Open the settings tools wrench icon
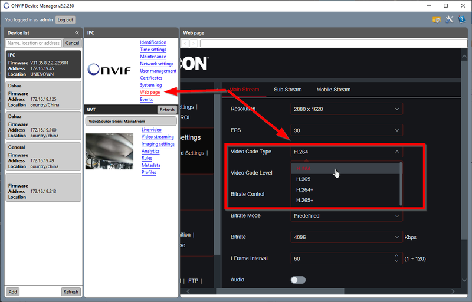Screen dimensions: 472x302 click(x=449, y=19)
